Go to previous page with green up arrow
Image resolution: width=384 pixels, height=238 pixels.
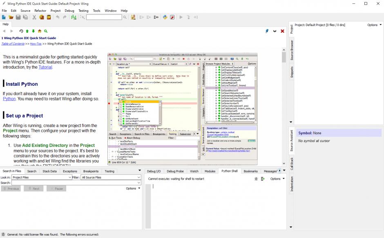tap(27, 31)
